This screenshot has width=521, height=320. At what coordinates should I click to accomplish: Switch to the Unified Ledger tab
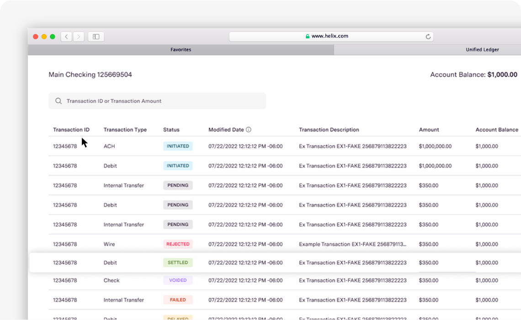[x=483, y=49]
